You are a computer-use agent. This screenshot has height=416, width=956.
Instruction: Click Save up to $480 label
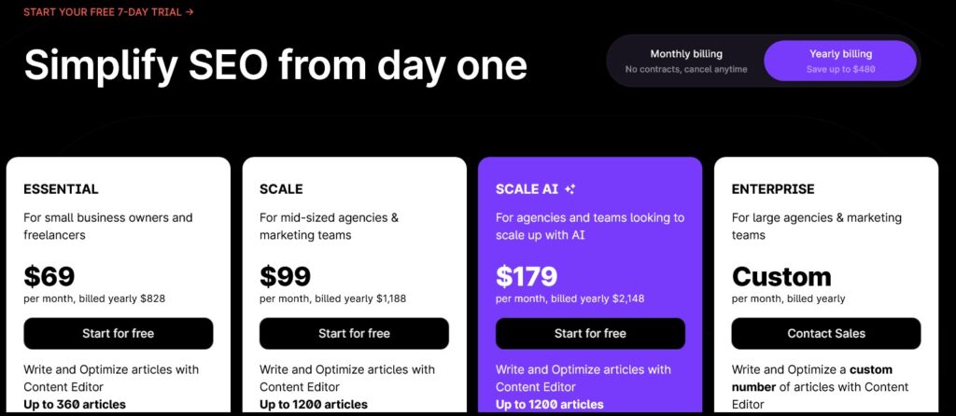840,69
